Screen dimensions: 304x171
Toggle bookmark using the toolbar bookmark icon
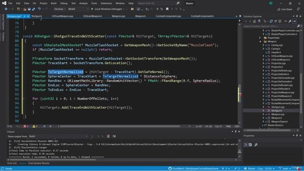(167, 9)
